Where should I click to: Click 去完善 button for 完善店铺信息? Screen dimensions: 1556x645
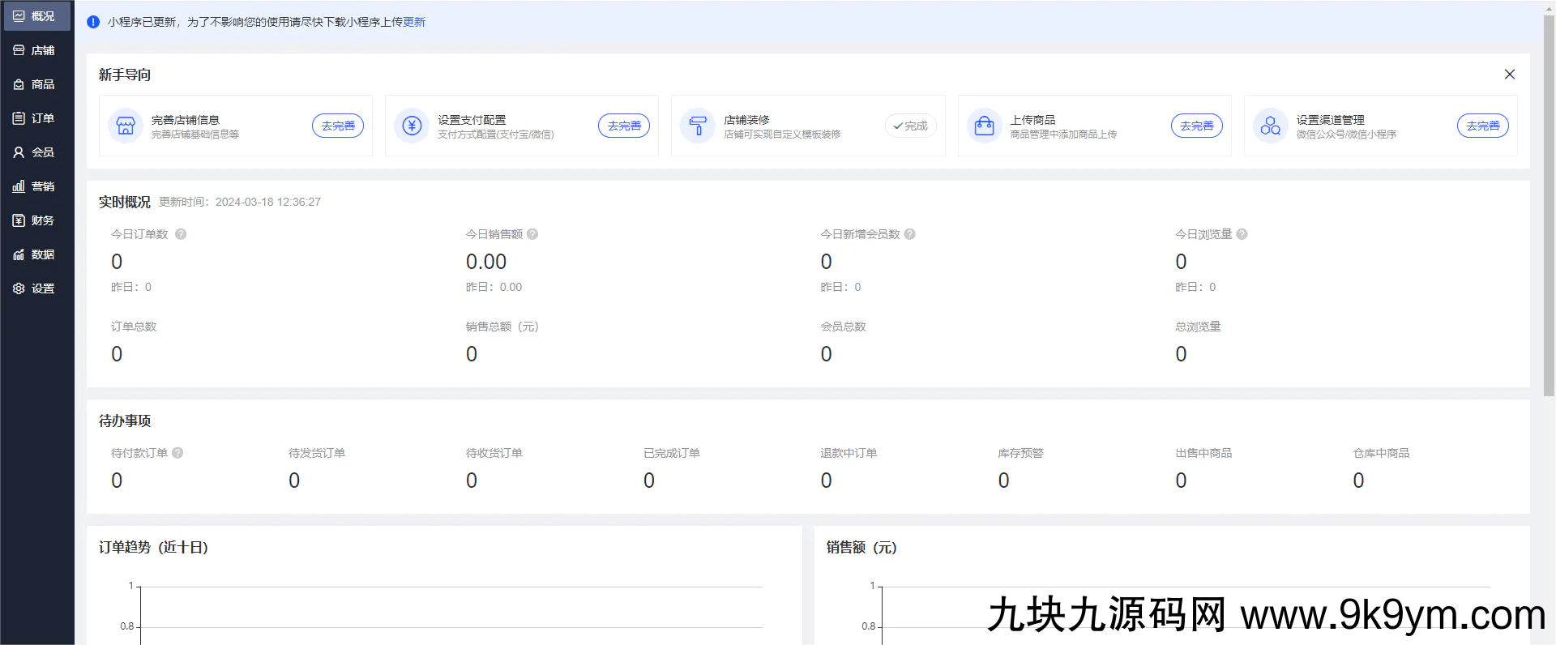click(x=338, y=126)
